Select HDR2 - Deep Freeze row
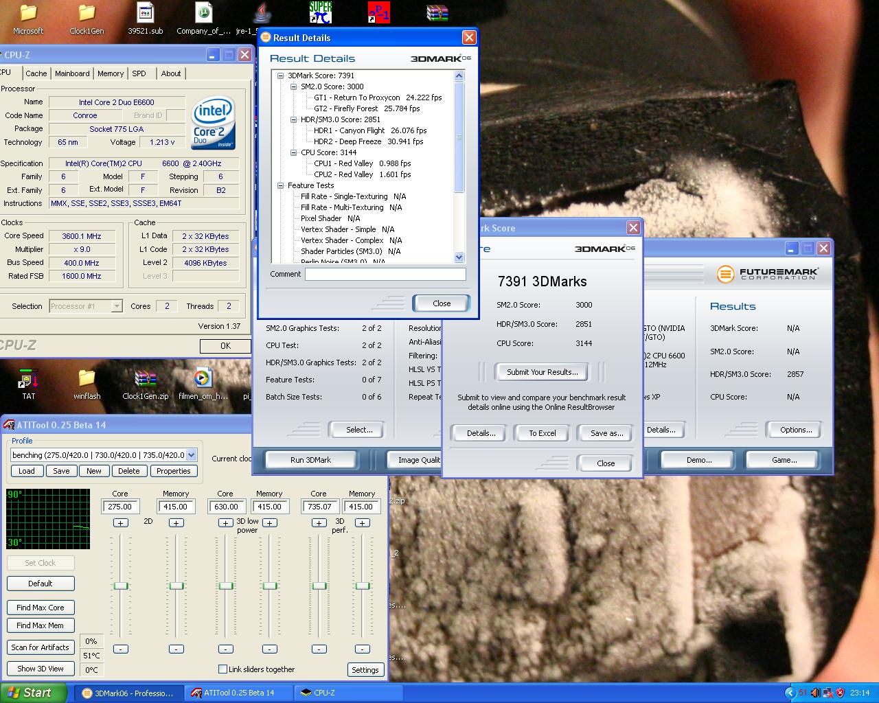 pyautogui.click(x=368, y=141)
